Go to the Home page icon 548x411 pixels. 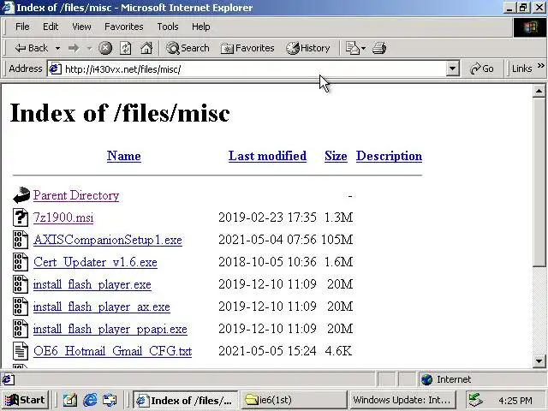click(x=146, y=48)
